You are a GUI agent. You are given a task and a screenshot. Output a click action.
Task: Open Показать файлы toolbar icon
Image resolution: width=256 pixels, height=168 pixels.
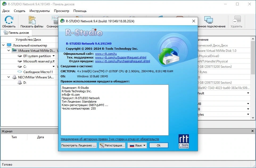click(x=32, y=20)
